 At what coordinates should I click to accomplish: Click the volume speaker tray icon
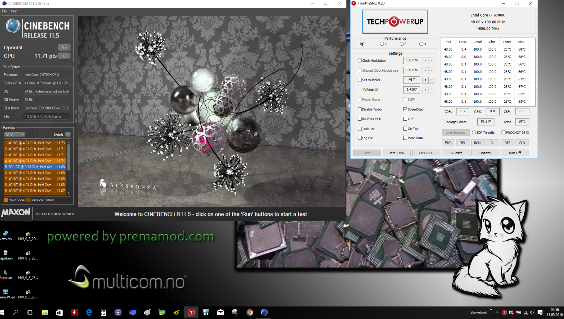pos(532,313)
